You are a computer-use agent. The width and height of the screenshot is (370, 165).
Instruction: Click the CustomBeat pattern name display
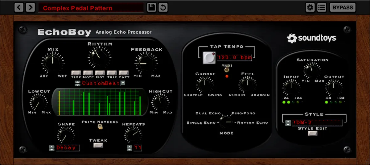101,83
